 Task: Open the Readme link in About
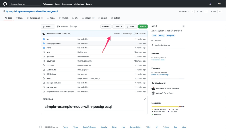click(156, 41)
